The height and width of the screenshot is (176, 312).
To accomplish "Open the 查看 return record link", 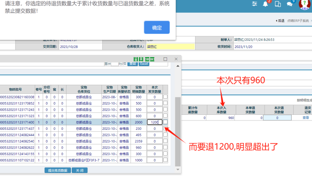I will (x=306, y=118).
